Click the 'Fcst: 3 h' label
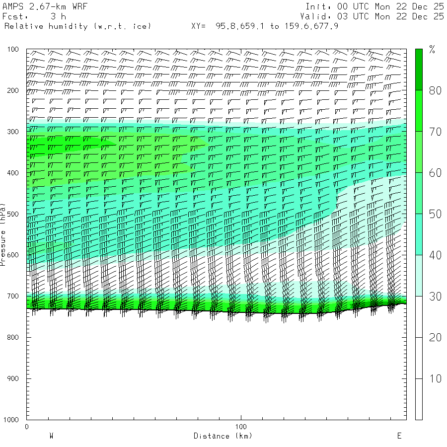This screenshot has height=447, width=447. 34,16
